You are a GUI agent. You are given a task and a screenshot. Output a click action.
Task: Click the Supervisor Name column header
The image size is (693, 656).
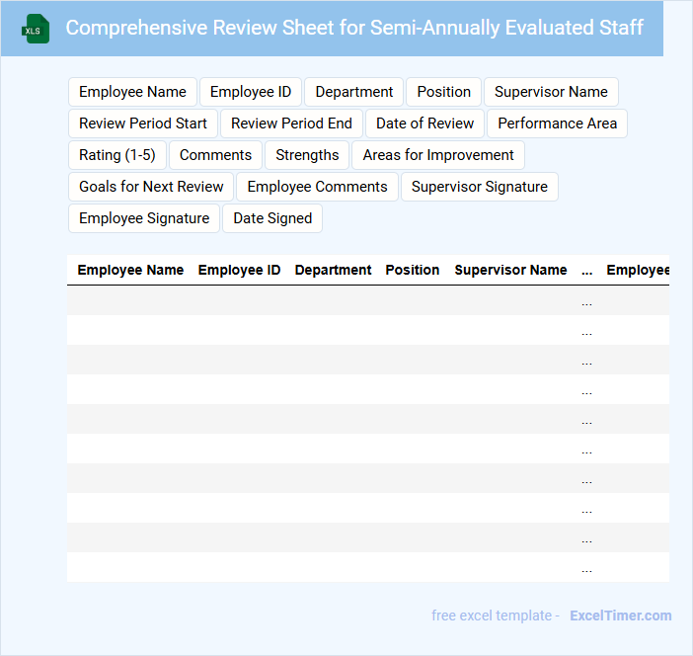pyautogui.click(x=510, y=270)
